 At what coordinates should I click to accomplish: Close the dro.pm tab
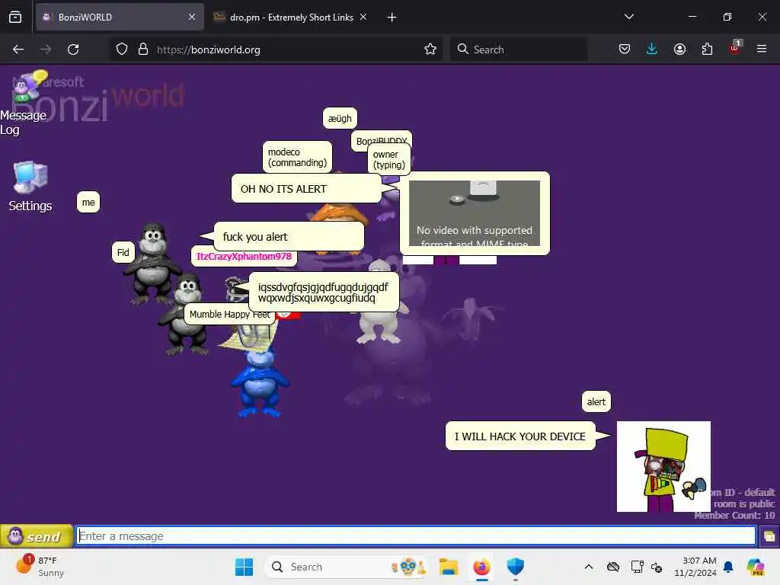(363, 18)
